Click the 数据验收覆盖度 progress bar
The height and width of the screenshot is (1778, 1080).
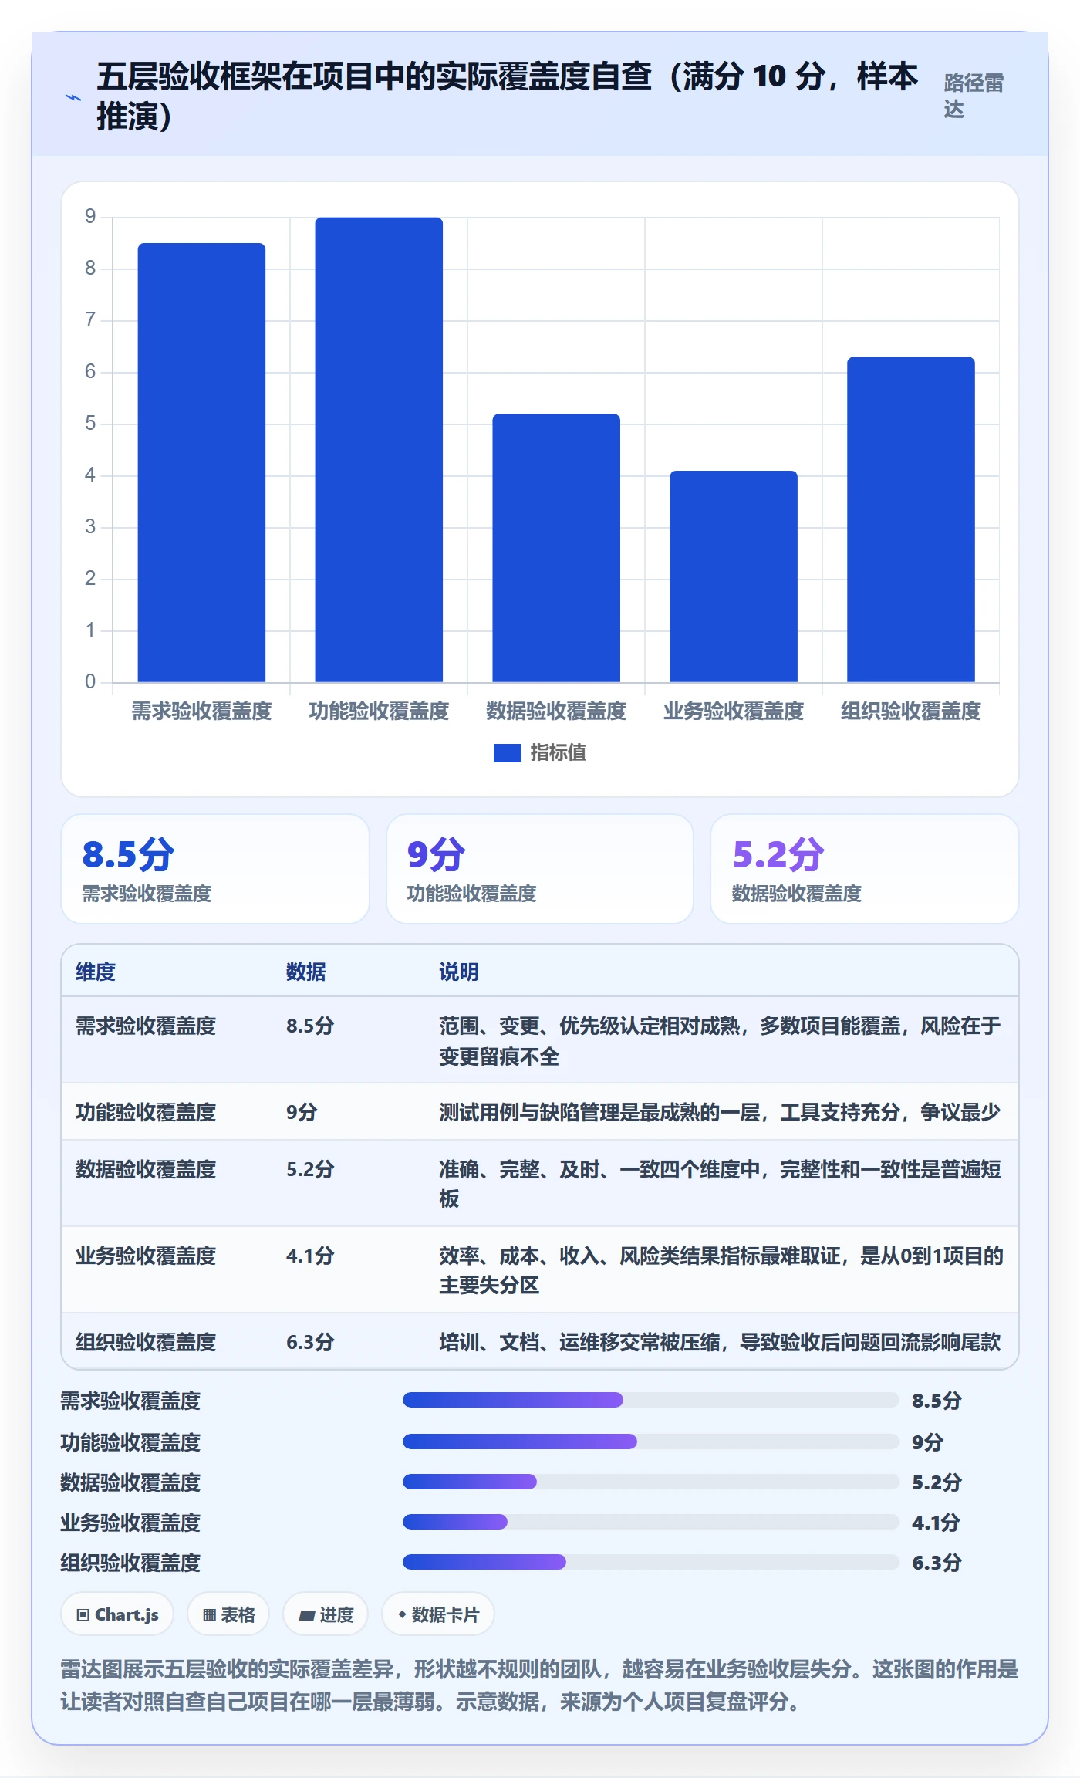(651, 1481)
